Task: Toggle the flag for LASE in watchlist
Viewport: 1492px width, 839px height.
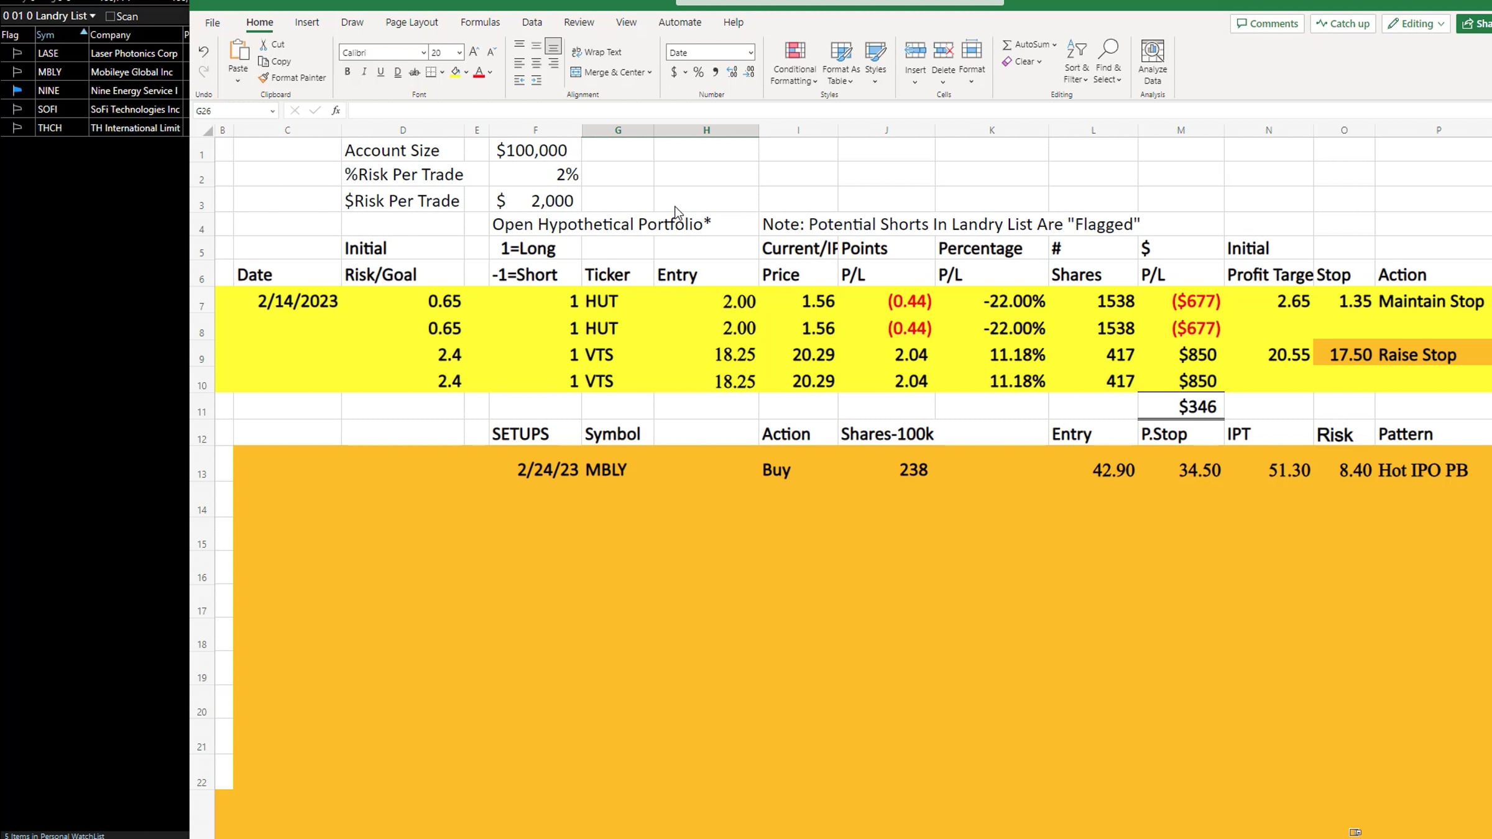Action: tap(17, 53)
